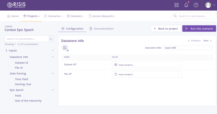Click the add-widget icon under Datastore info
217x114 pixels.
tap(65, 48)
